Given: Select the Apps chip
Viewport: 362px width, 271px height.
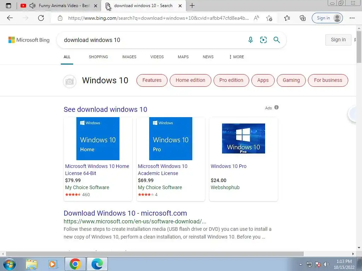Looking at the screenshot, I should point(263,80).
